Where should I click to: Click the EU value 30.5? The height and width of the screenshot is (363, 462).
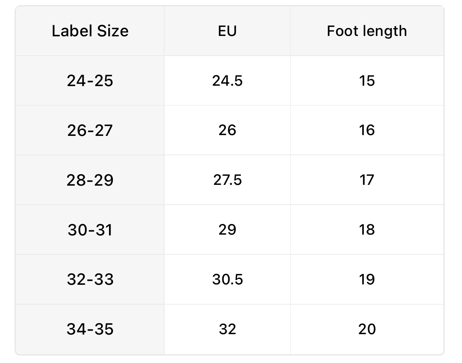[x=227, y=280]
